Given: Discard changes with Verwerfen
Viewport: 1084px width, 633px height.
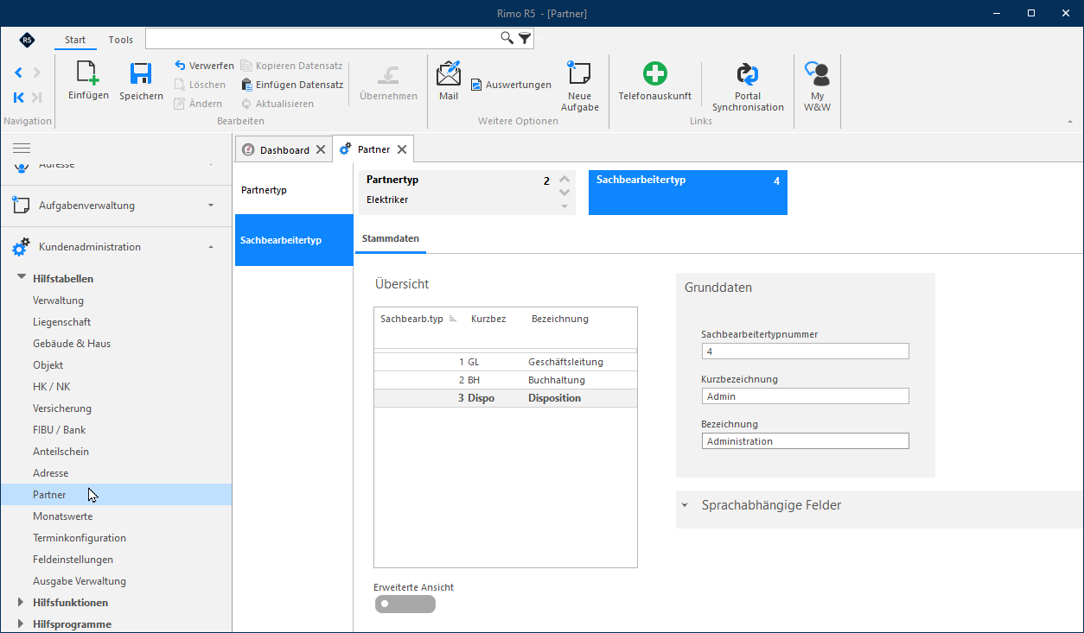Looking at the screenshot, I should click(x=204, y=66).
